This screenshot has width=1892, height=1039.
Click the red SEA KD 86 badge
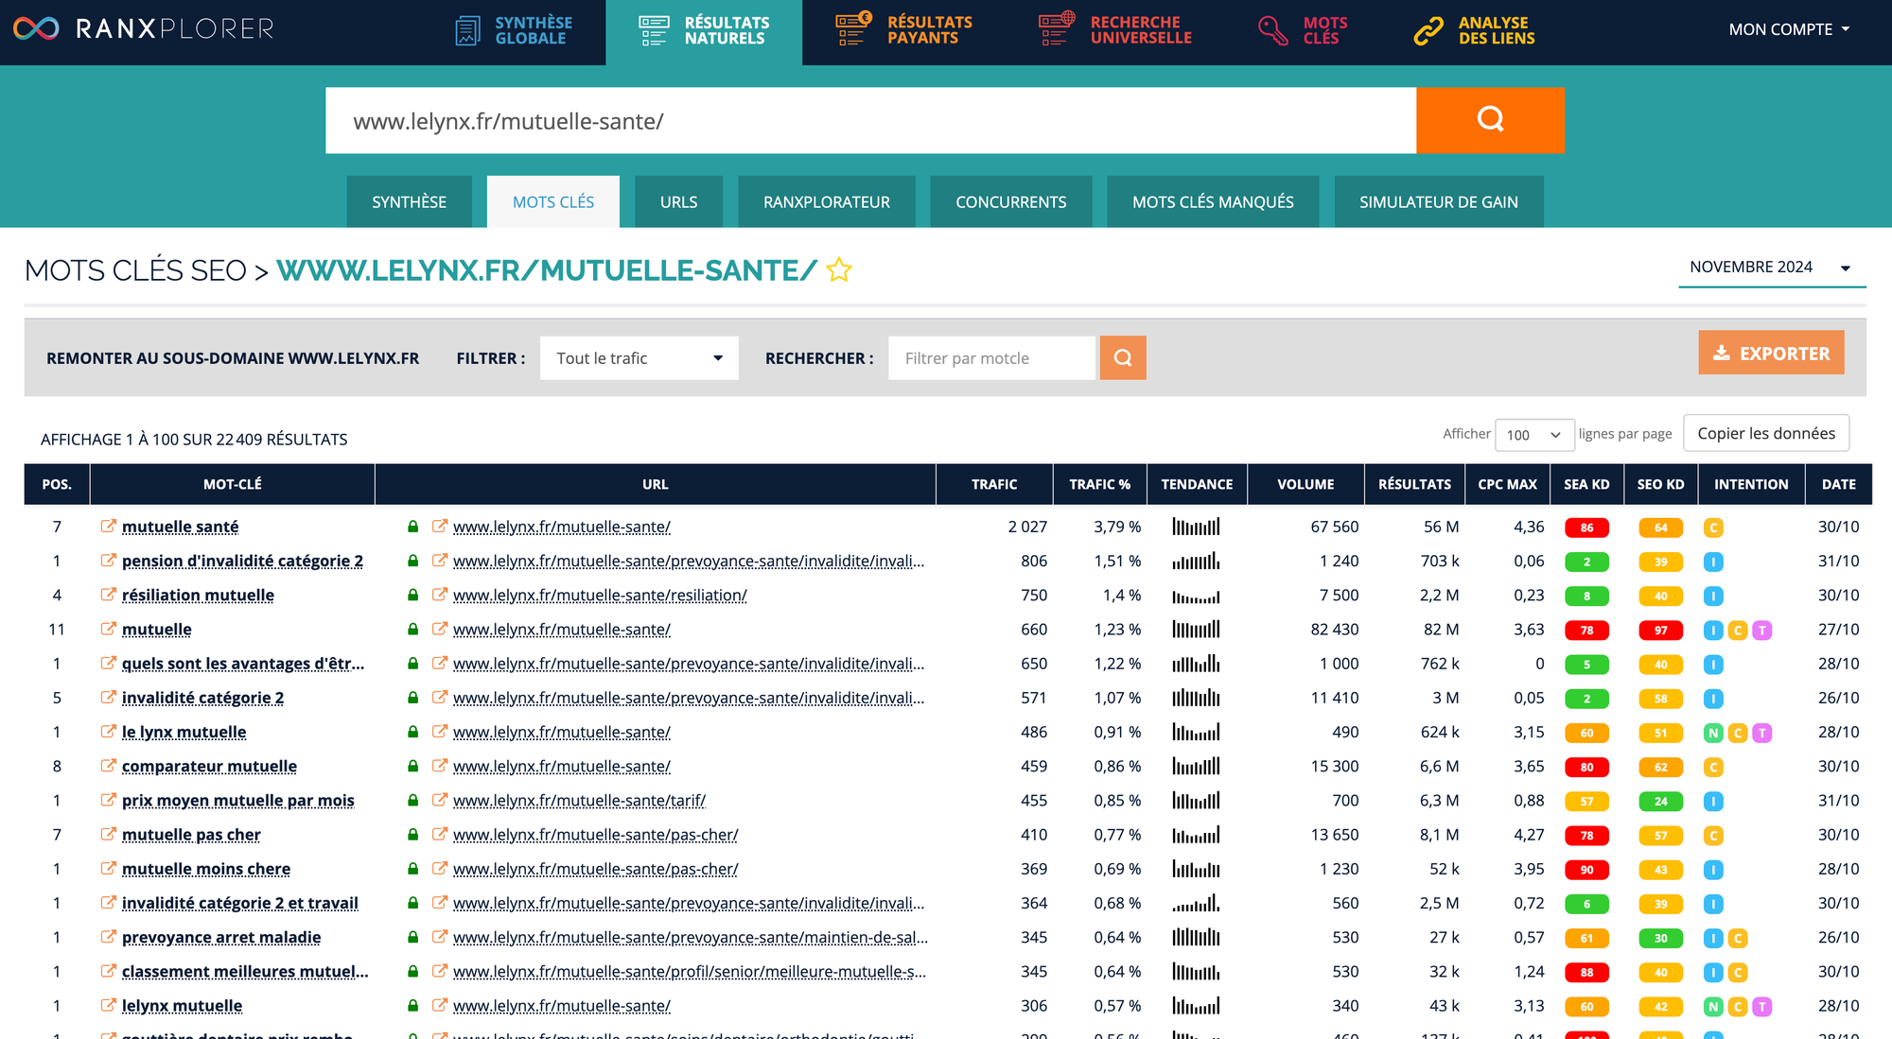coord(1586,528)
